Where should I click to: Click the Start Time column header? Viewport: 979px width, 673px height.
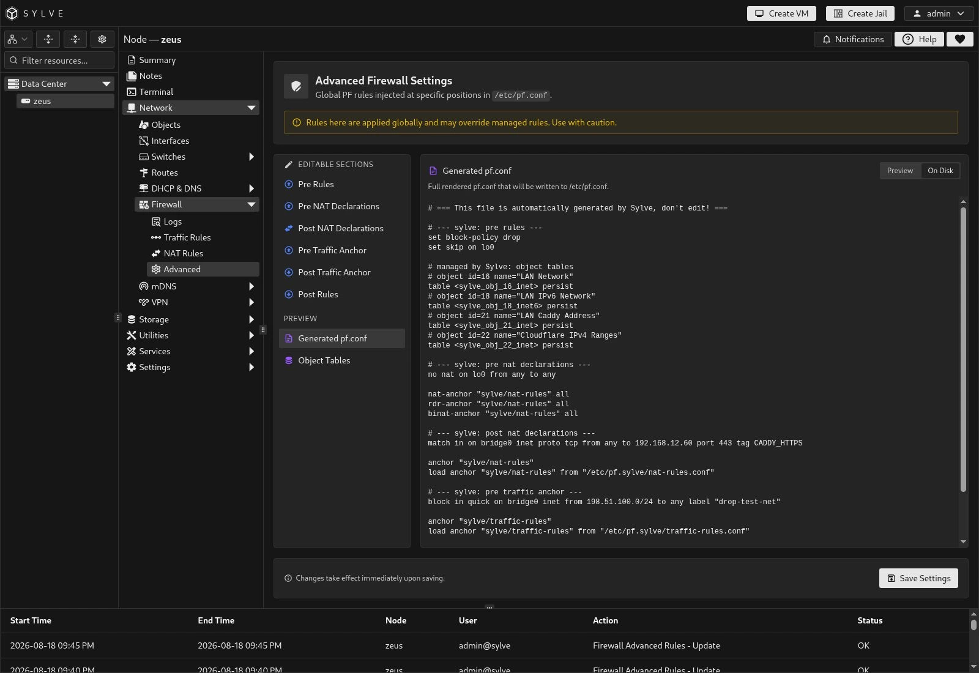point(31,620)
